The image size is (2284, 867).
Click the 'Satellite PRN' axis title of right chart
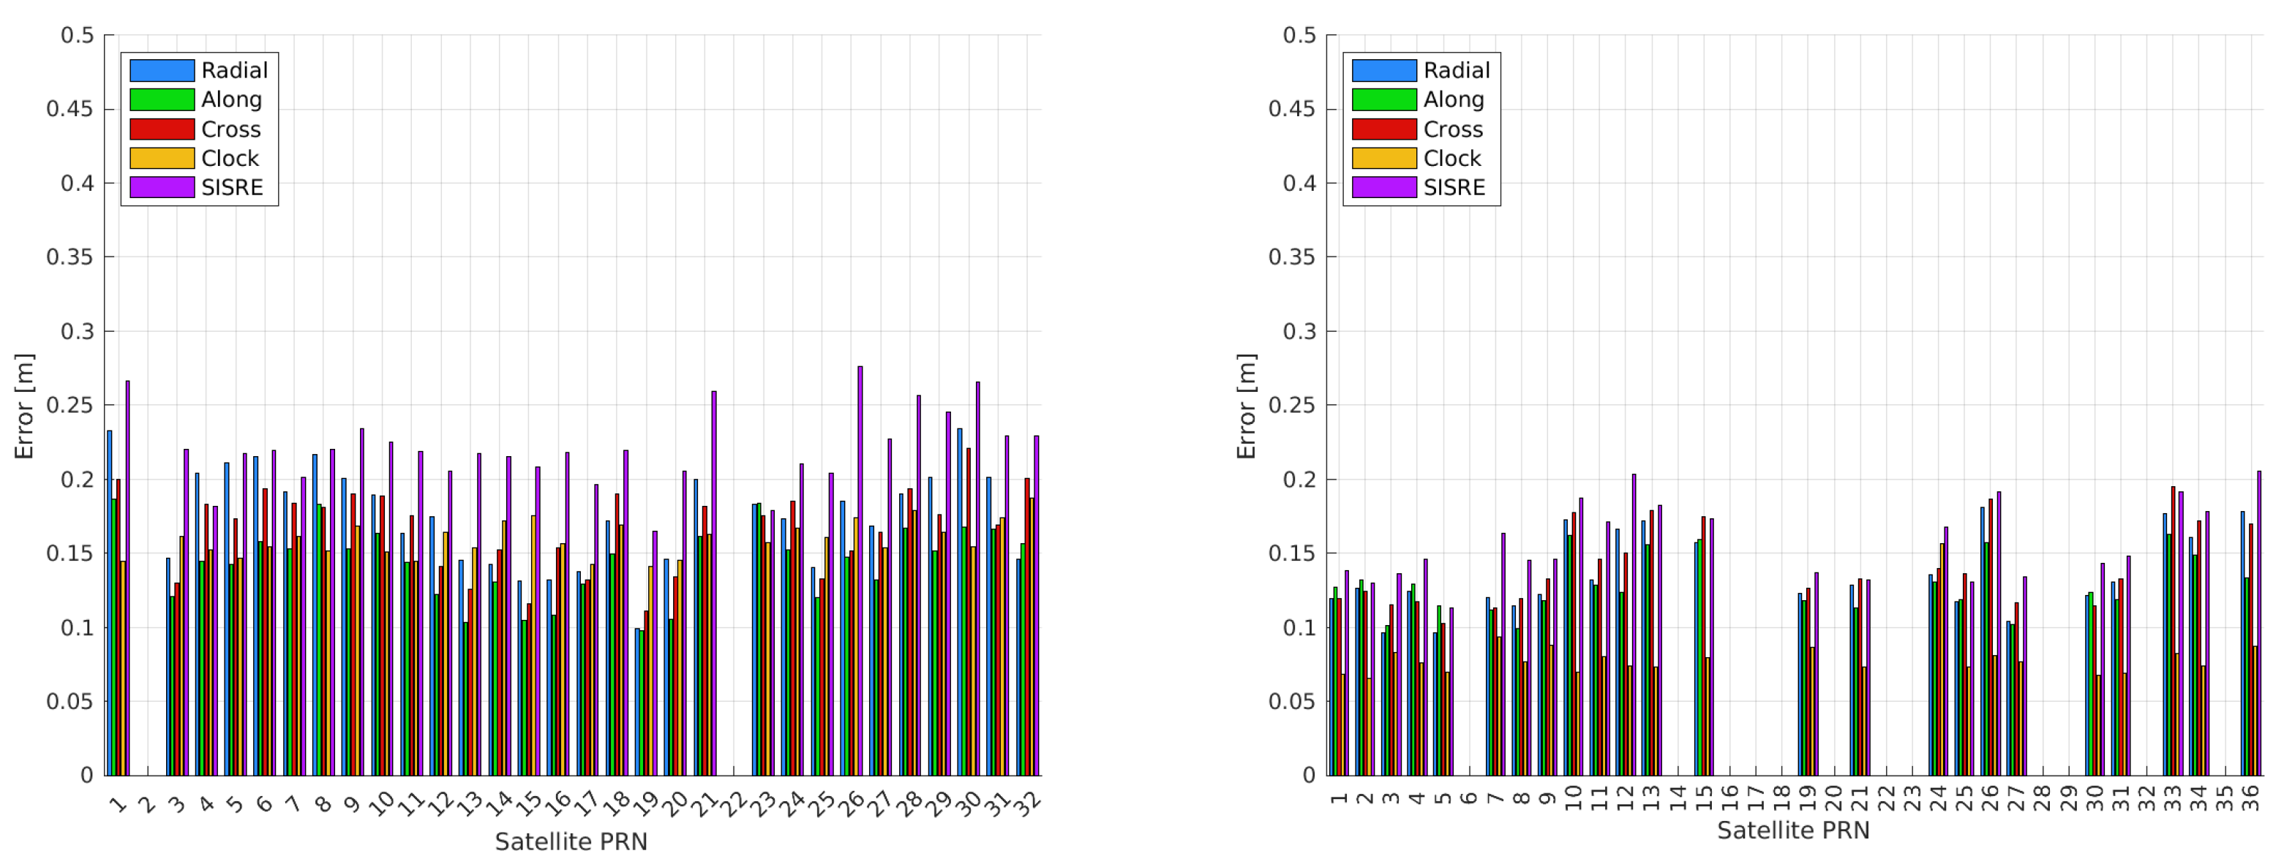pyautogui.click(x=1793, y=830)
